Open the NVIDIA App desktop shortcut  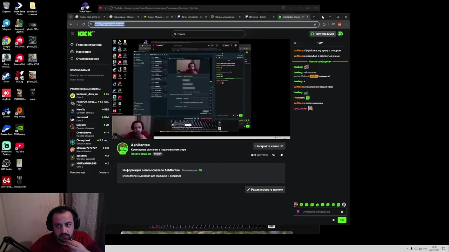(x=20, y=129)
